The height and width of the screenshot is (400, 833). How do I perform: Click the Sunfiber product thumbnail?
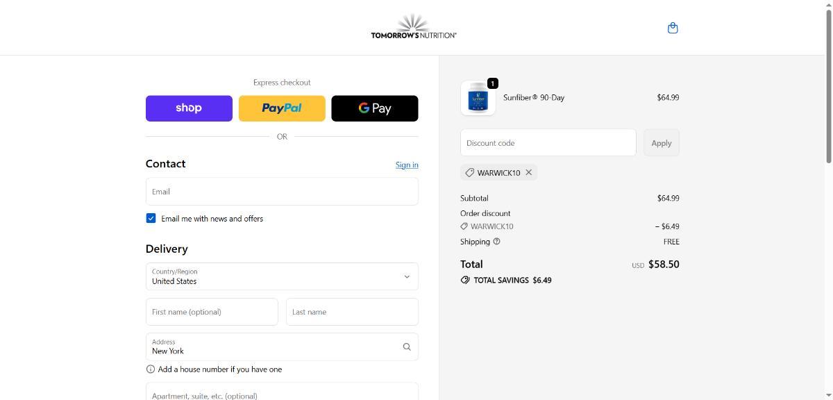click(478, 98)
